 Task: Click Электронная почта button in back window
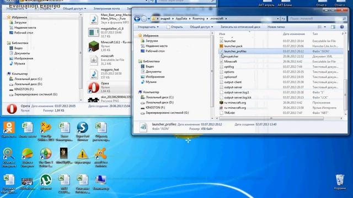click(x=106, y=9)
